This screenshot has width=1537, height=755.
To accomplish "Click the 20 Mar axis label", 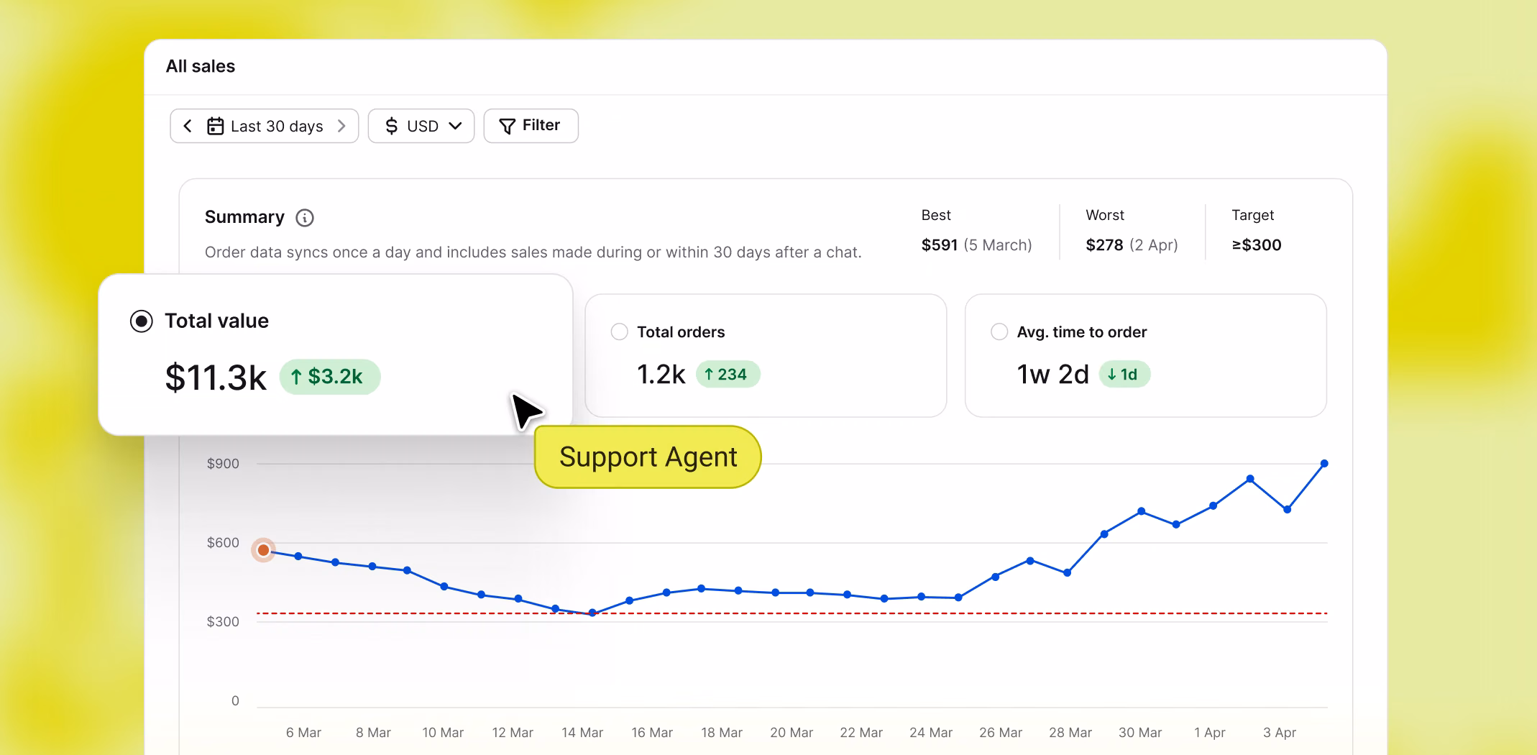I will click(x=792, y=733).
